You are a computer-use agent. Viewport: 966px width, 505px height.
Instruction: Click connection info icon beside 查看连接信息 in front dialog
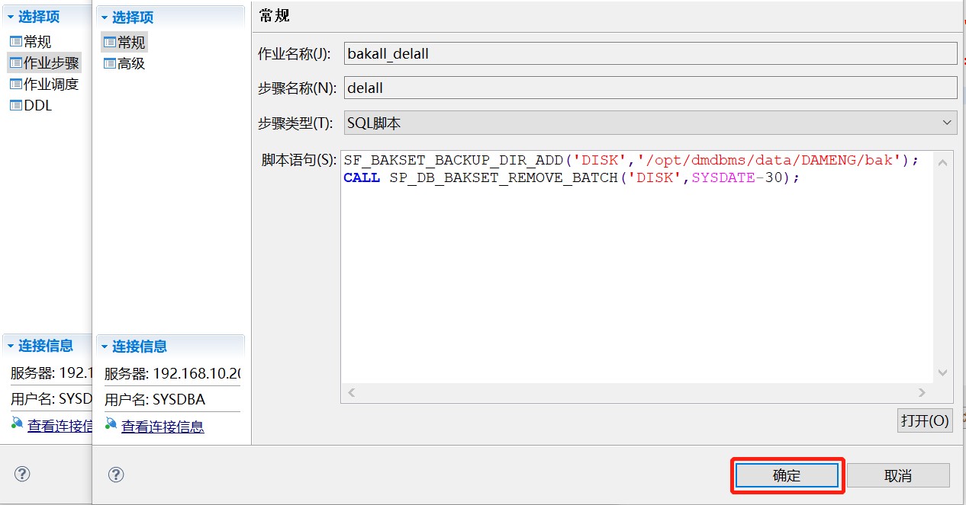(111, 424)
